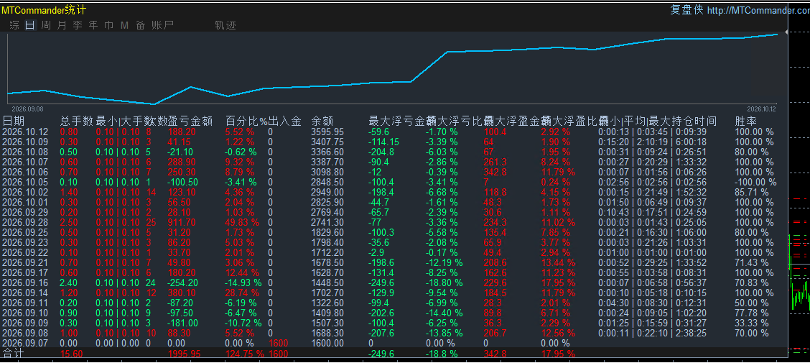The width and height of the screenshot is (810, 363).
Task: Select the 2026.10.06 date row
Action: (25, 172)
